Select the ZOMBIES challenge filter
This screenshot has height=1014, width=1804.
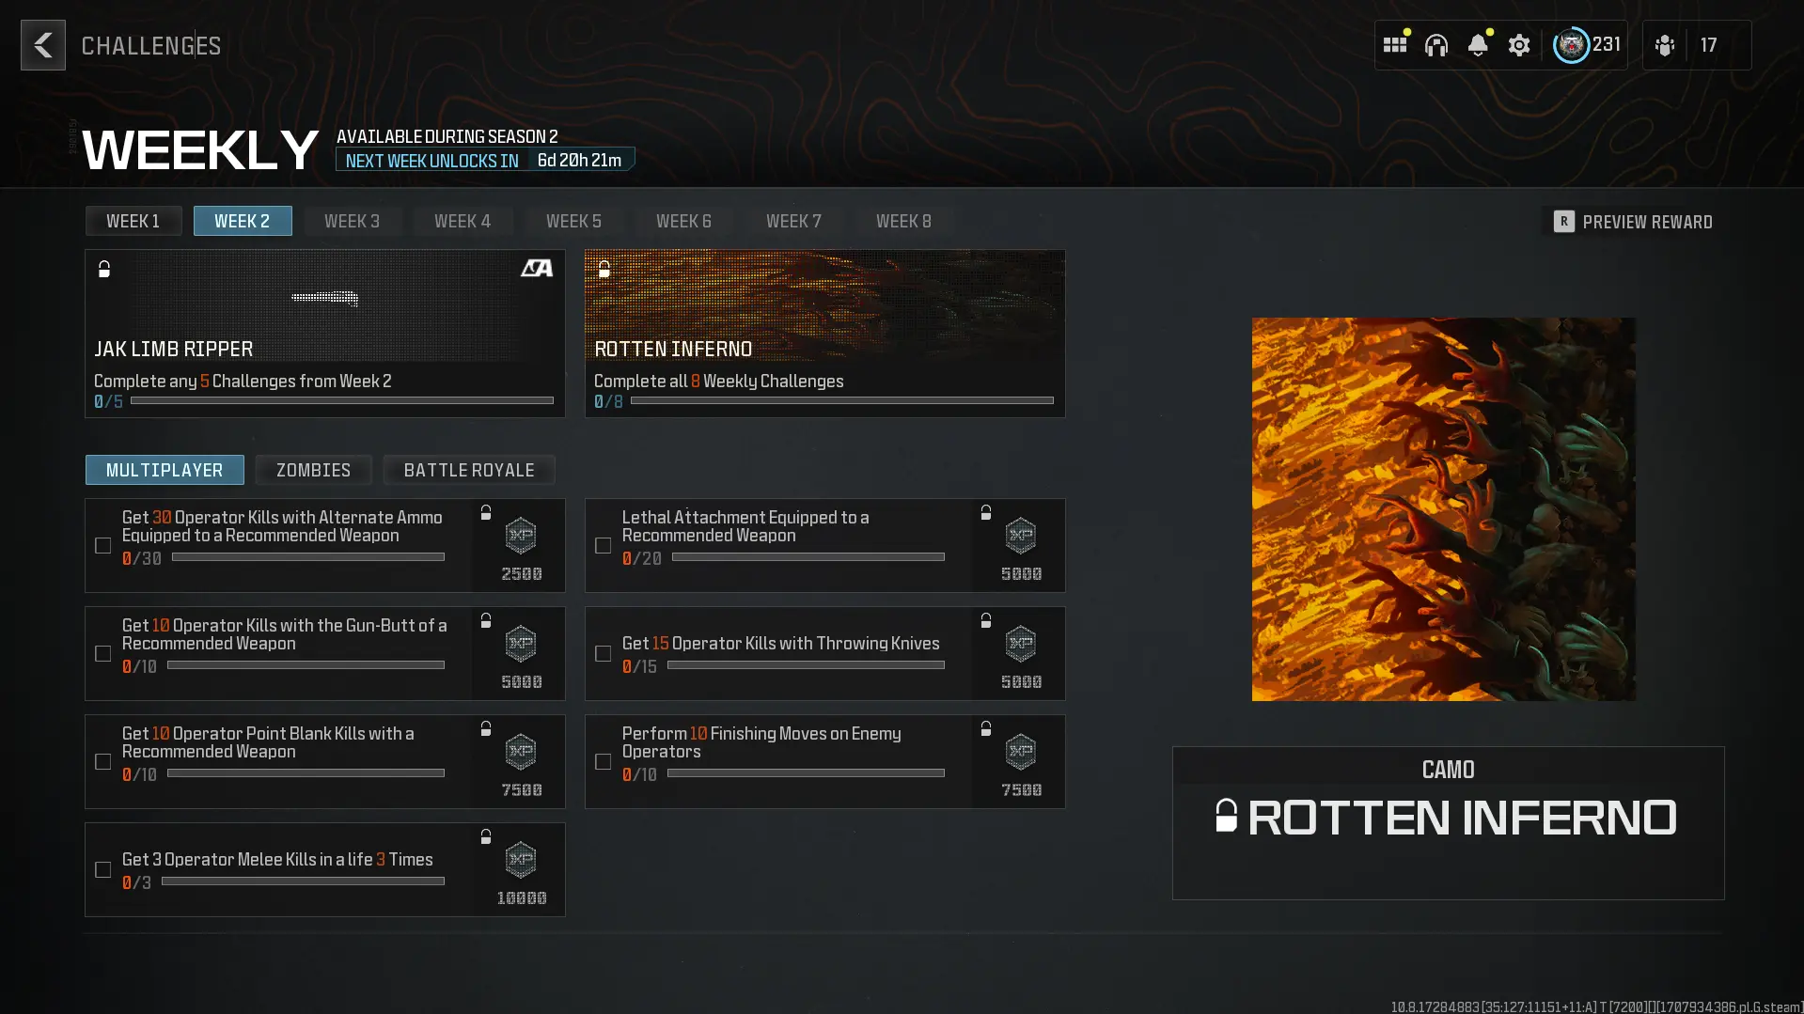point(313,470)
